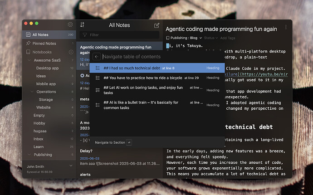Viewport: 313px width, 195px height.
Task: Click Navigate to Section button
Action: pyautogui.click(x=113, y=142)
